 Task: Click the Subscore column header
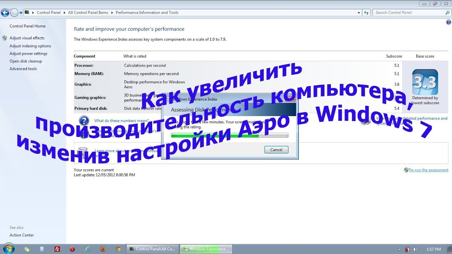(x=394, y=56)
